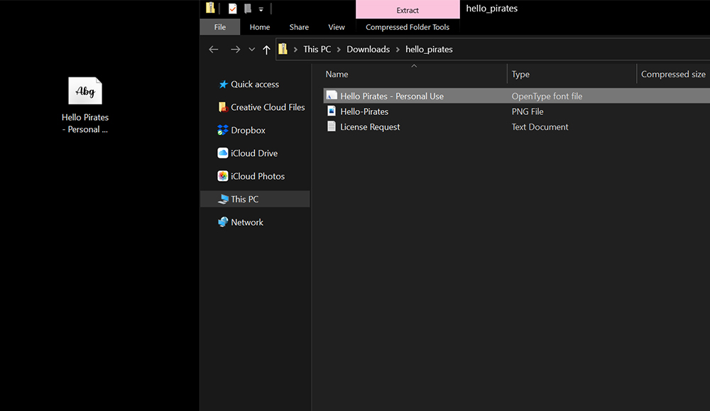Click the Properties icon in quick access toolbar
Viewport: 710px width, 411px height.
point(233,9)
